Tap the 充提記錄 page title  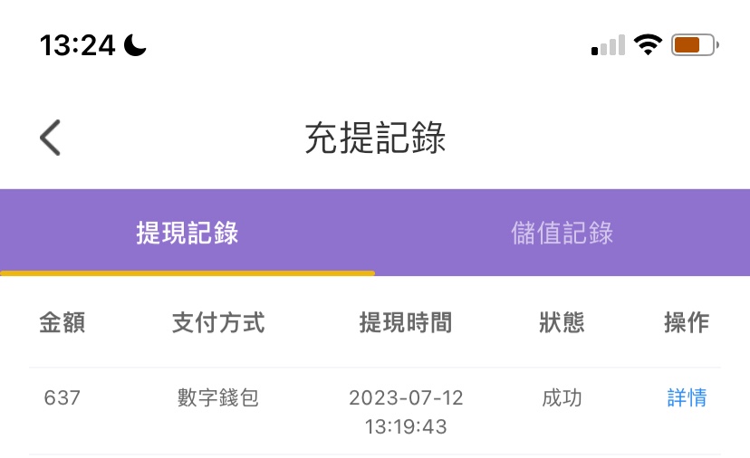point(375,138)
